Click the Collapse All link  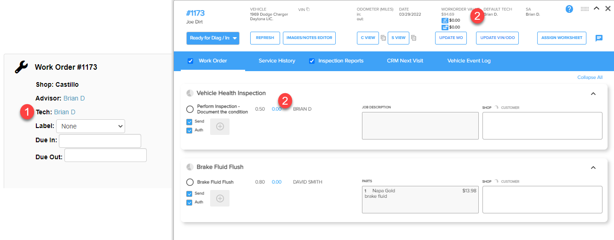coord(590,78)
